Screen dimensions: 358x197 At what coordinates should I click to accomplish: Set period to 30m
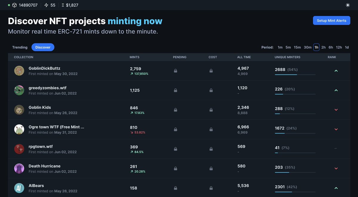tap(308, 47)
